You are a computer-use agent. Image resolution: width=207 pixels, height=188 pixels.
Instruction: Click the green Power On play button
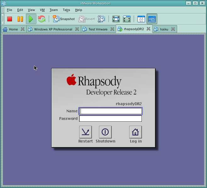tap(31, 19)
